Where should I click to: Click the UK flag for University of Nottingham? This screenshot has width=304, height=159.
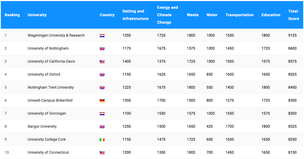pyautogui.click(x=102, y=49)
